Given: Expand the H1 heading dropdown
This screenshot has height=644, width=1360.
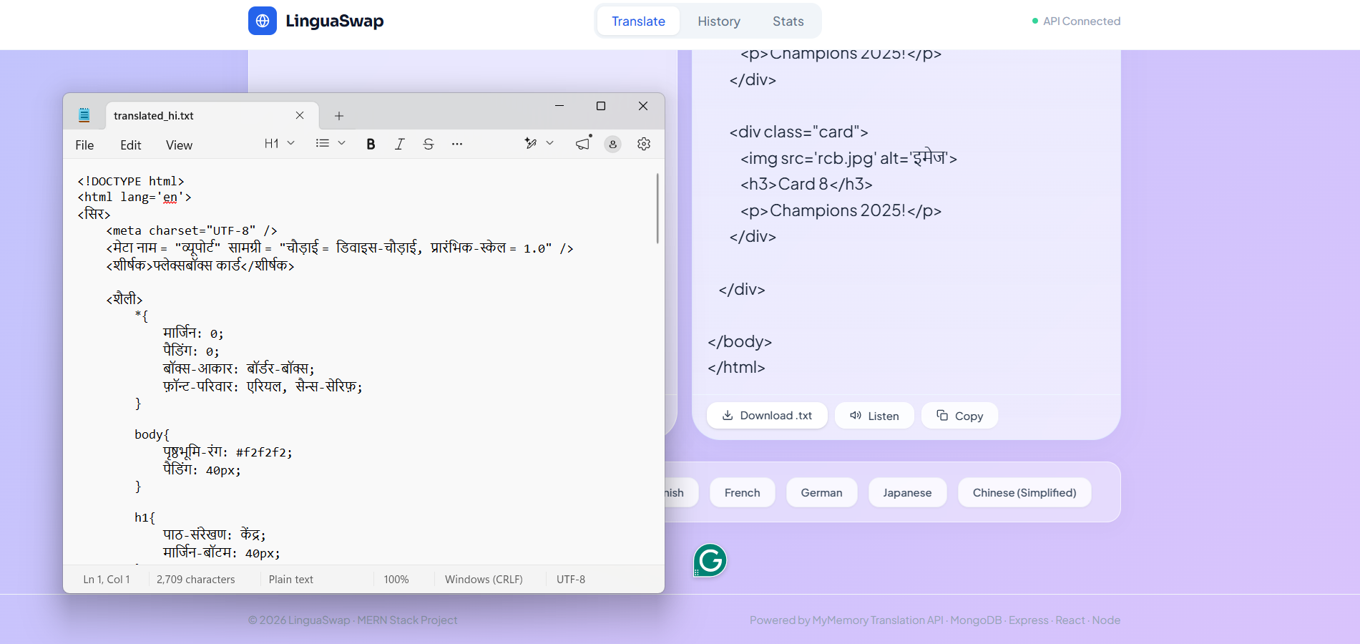Looking at the screenshot, I should click(x=279, y=144).
